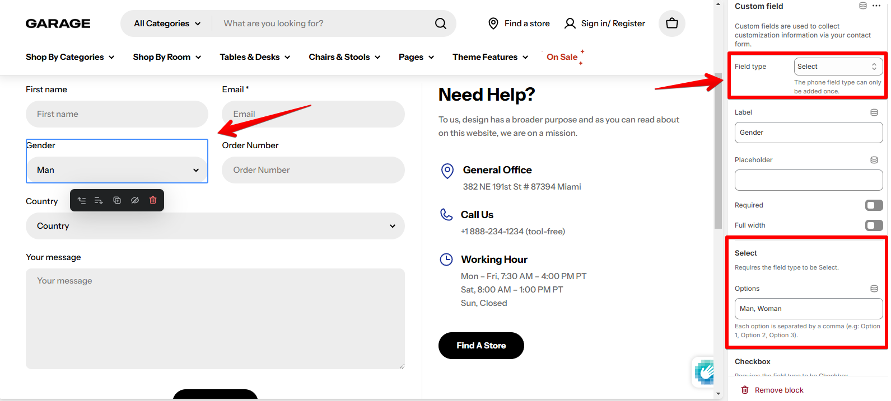The image size is (891, 401).
Task: Expand the Theme Features menu
Action: tap(490, 57)
